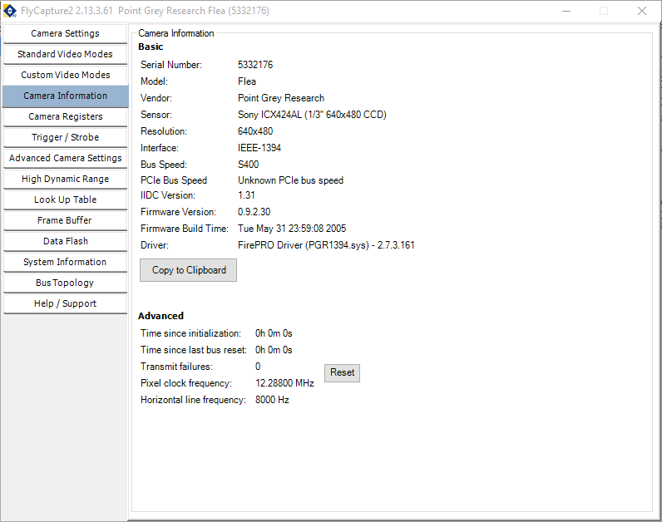Viewport: 662px width, 522px height.
Task: Click the FirePRO Driver version text
Action: click(x=326, y=245)
